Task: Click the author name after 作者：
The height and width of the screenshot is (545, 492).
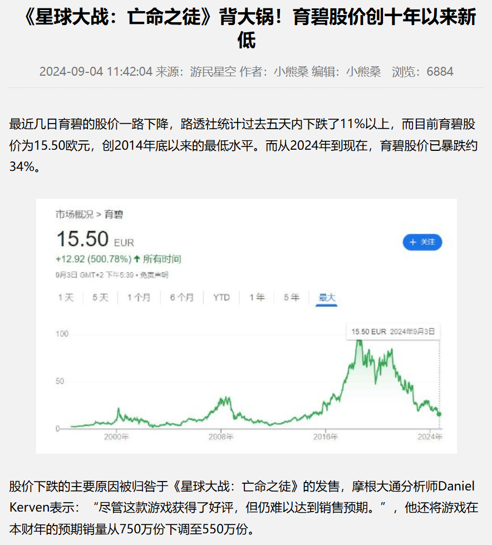Action: [x=291, y=72]
